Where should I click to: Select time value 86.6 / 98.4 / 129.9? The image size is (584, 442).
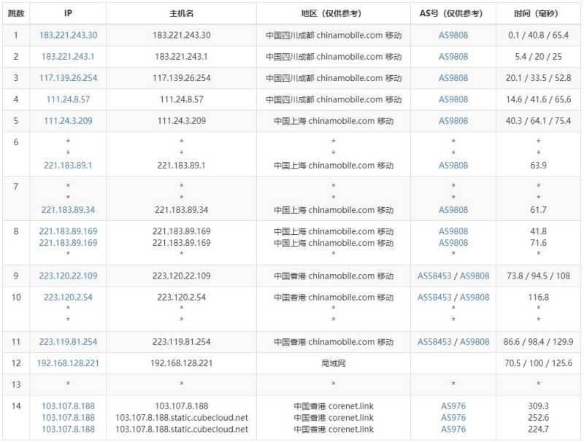[x=538, y=341]
